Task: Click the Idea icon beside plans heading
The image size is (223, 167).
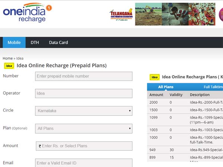Action: (155, 77)
